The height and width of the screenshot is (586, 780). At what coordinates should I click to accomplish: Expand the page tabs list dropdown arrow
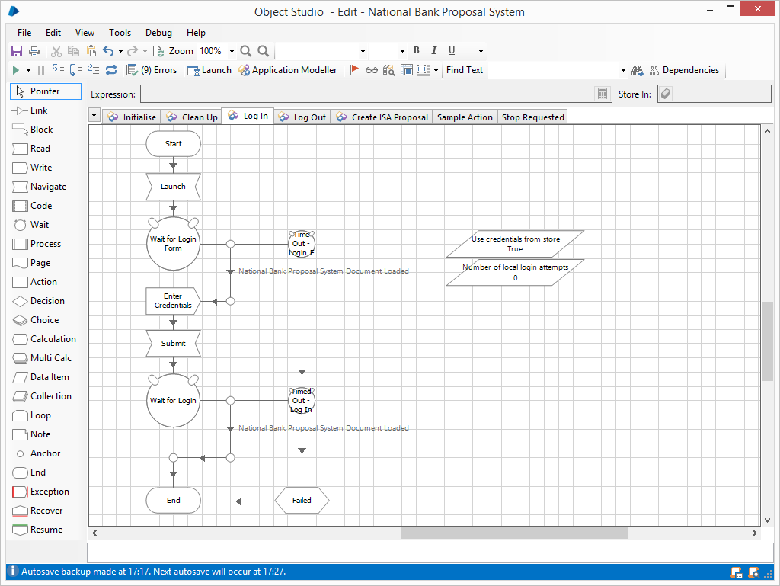click(94, 116)
